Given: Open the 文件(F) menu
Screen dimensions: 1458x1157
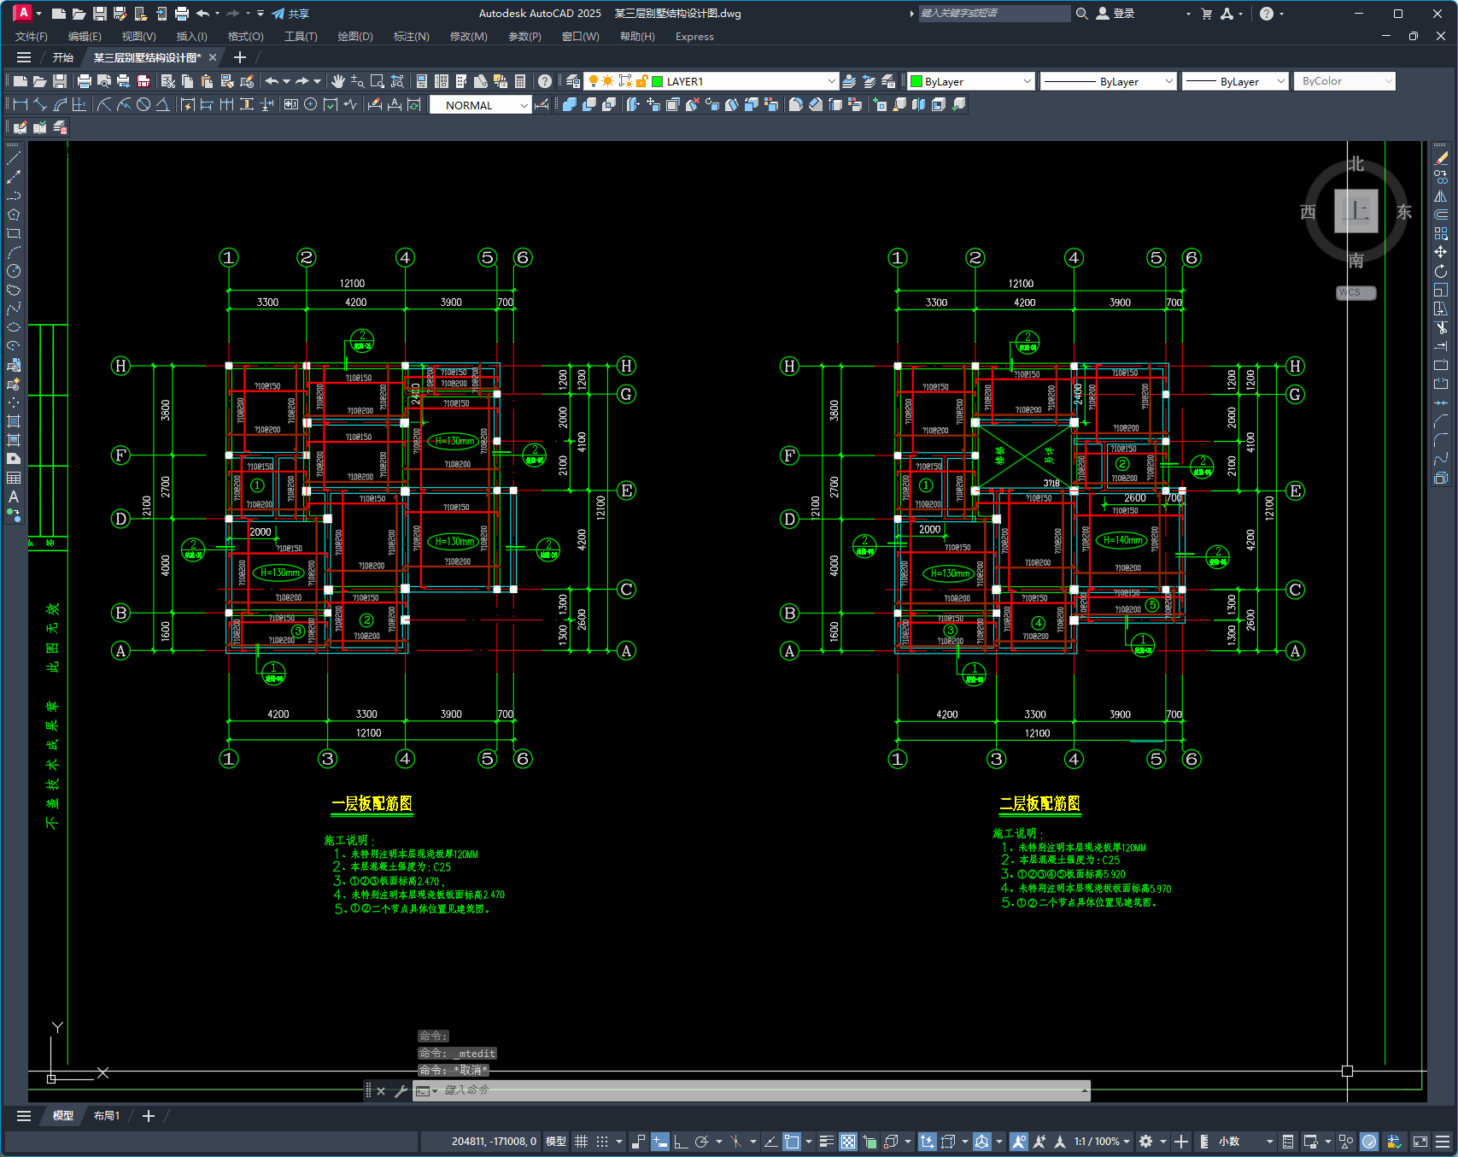Looking at the screenshot, I should 32,37.
